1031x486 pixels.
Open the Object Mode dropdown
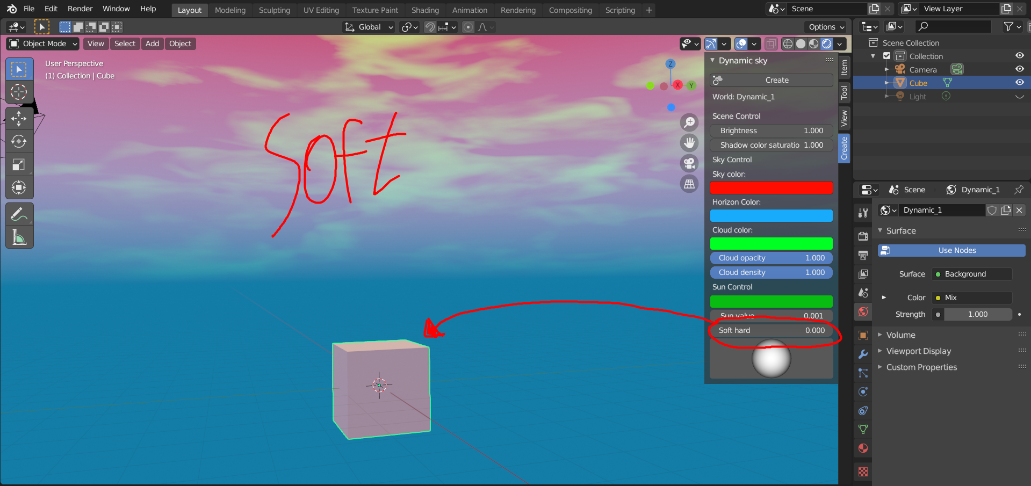point(43,43)
